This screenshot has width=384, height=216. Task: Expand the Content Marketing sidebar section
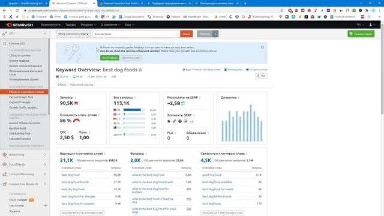point(25,174)
